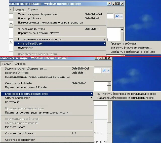
Task: Click colorful icon in the top window's title bar
Action: click(x=109, y=4)
